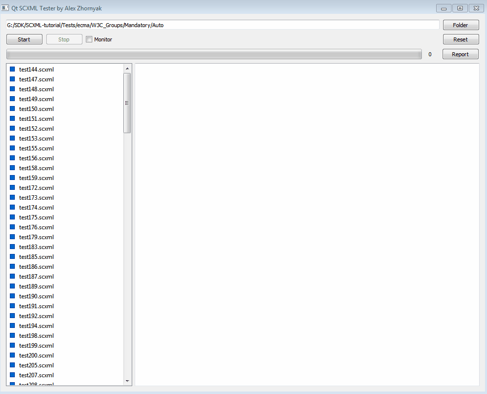Click the blue icon beside test176.scxml
Screen dimensions: 487x394
tap(12, 227)
